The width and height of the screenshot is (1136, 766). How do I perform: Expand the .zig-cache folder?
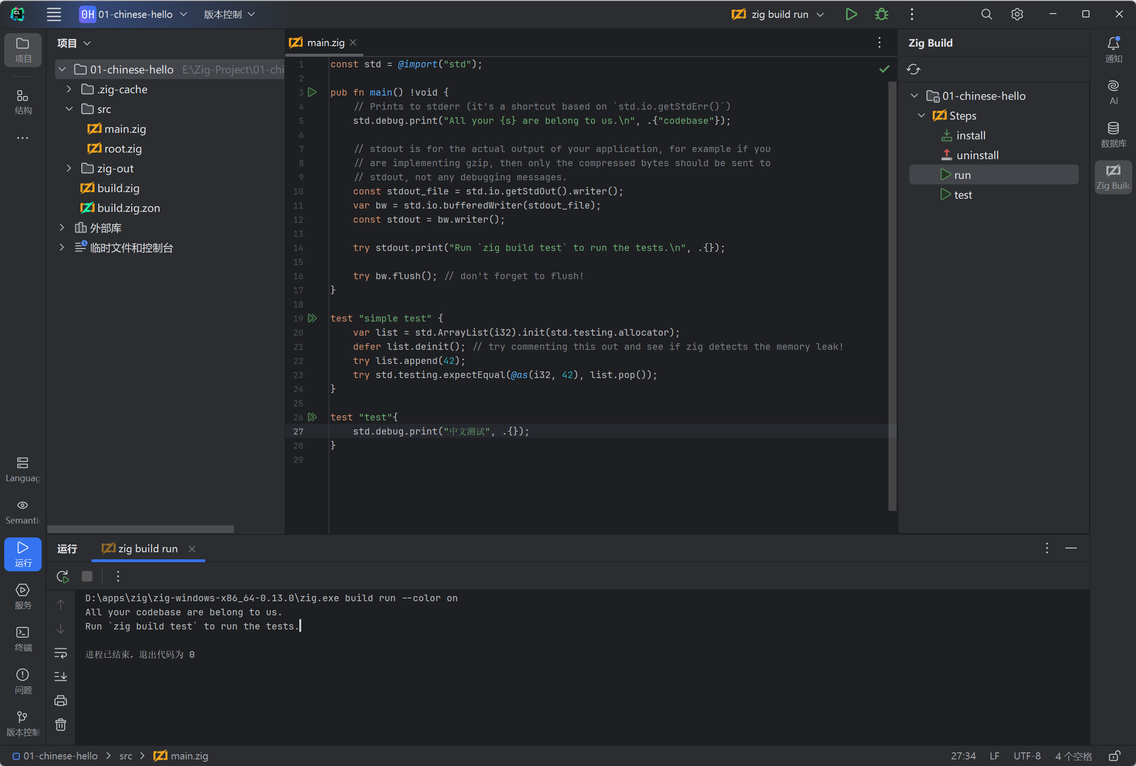(x=69, y=89)
